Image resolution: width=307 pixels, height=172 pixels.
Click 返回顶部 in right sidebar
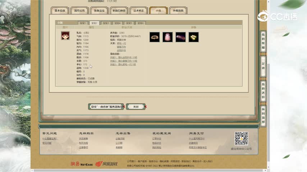(263, 115)
